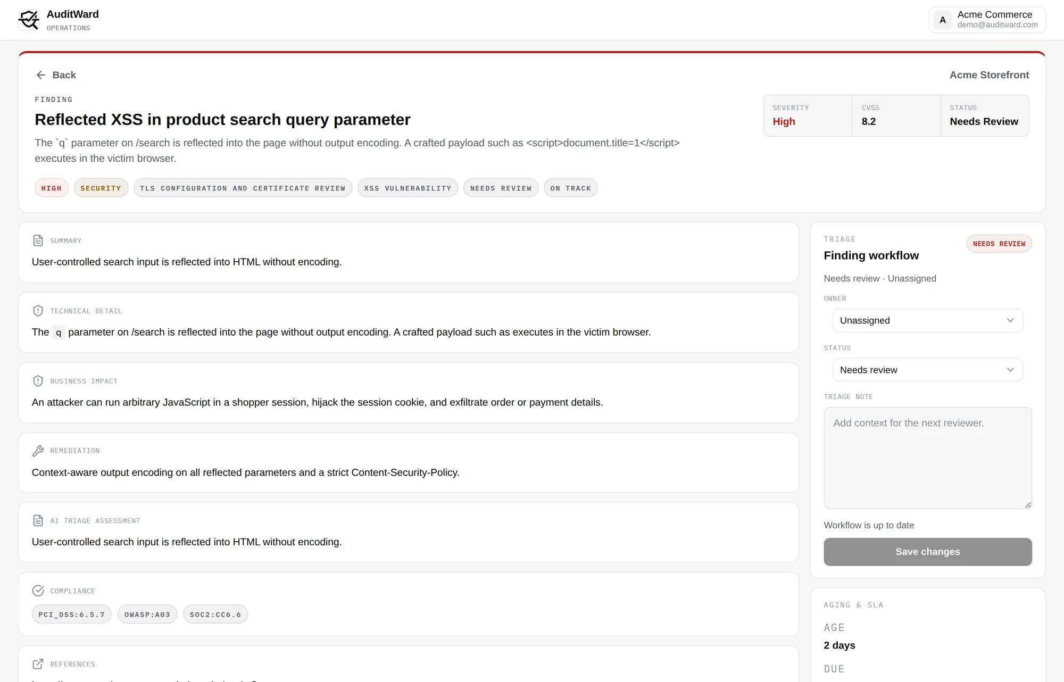
Task: Open the Acme Commerce account menu
Action: point(987,20)
